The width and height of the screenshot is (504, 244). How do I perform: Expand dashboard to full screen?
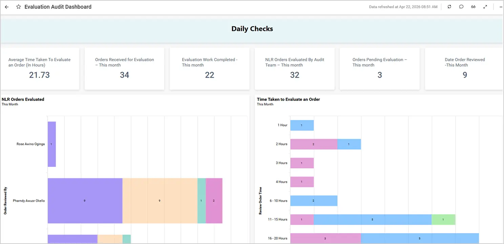pyautogui.click(x=485, y=7)
